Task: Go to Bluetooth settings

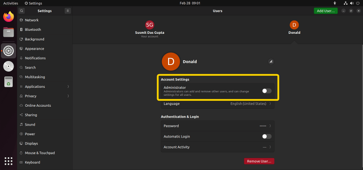Action: (x=45, y=29)
